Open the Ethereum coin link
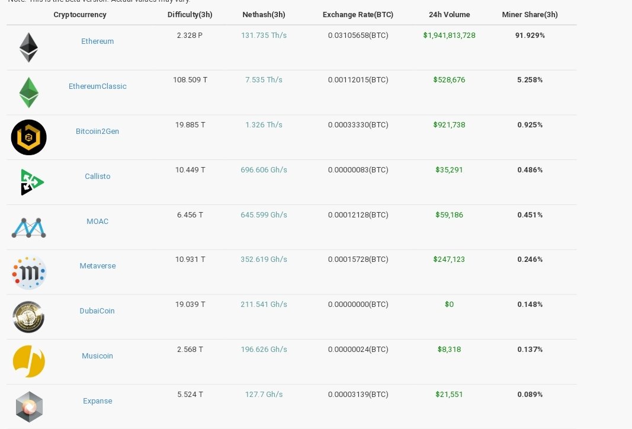The width and height of the screenshot is (632, 429). [98, 41]
